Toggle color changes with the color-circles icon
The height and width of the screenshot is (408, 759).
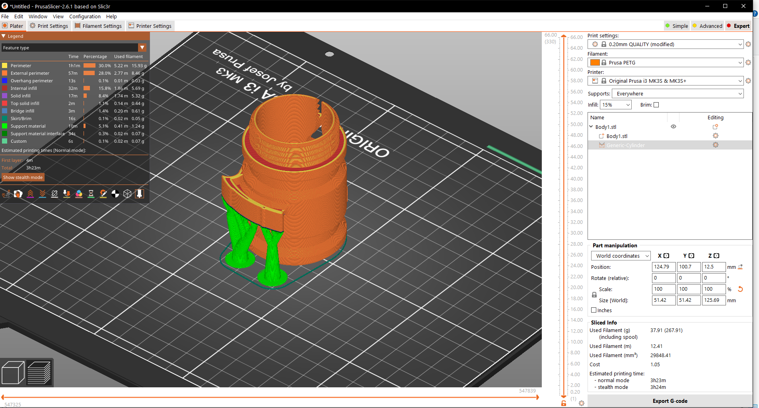coord(79,194)
